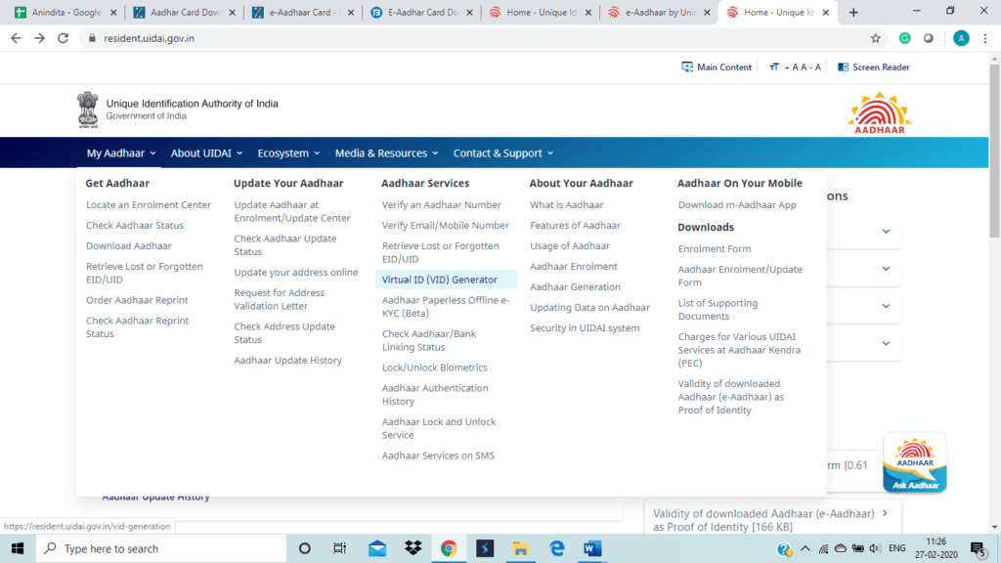Open the Ask Aadhaar chatbot icon
This screenshot has height=563, width=1001.
pyautogui.click(x=914, y=462)
